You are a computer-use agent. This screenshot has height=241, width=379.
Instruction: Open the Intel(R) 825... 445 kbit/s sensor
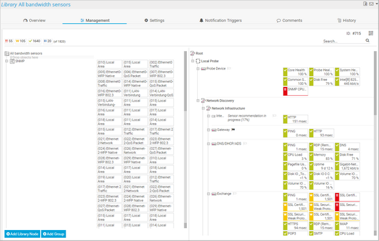click(347, 82)
